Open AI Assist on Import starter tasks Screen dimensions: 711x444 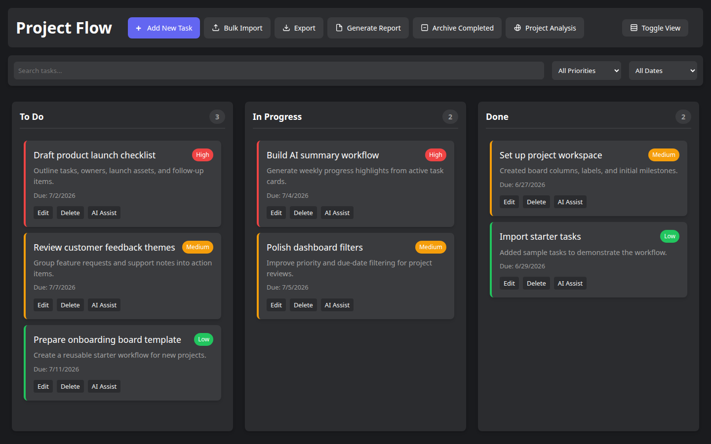point(570,283)
